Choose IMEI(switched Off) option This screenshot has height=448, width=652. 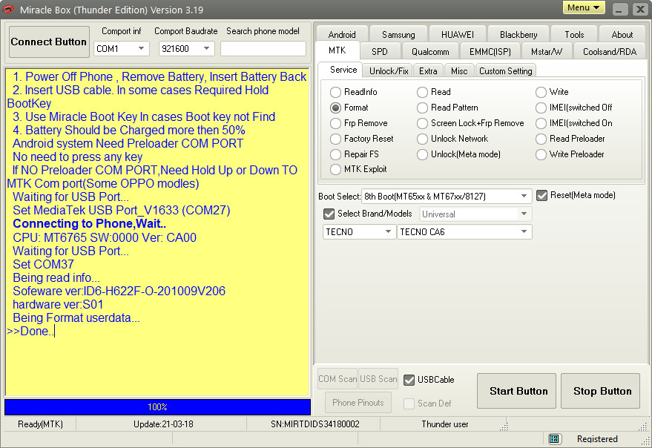click(x=574, y=108)
